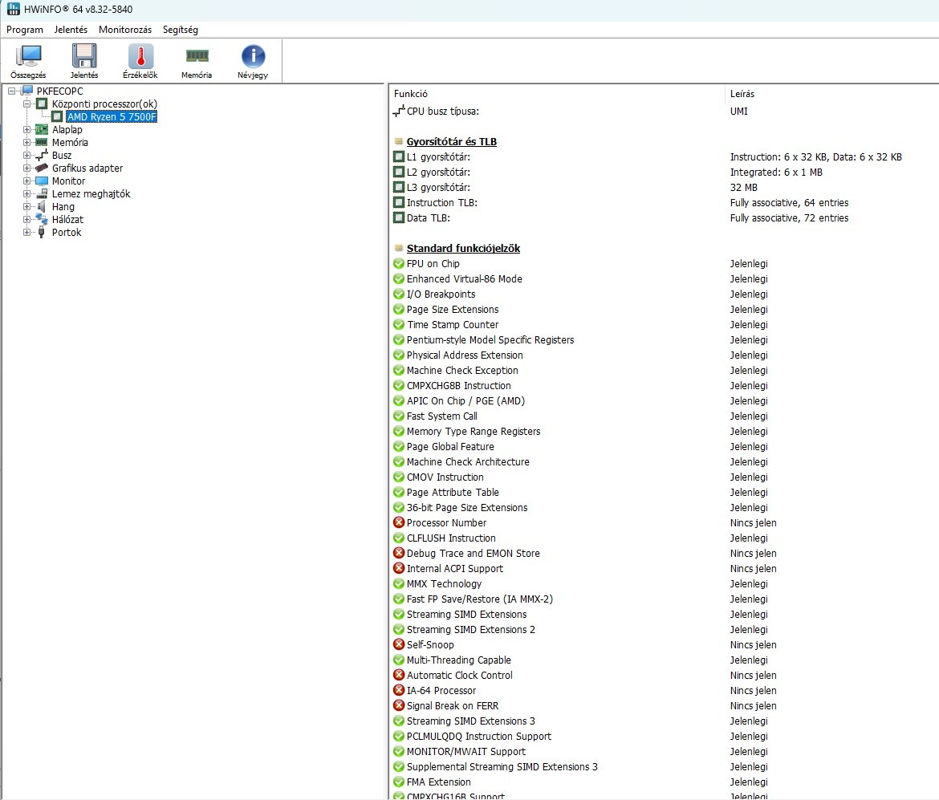Click the Portok plug icon
The height and width of the screenshot is (800, 939).
point(41,233)
